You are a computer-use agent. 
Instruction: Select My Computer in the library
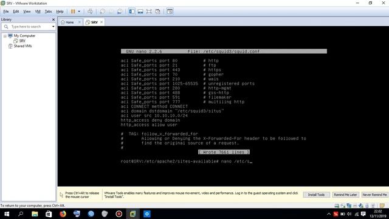24,36
